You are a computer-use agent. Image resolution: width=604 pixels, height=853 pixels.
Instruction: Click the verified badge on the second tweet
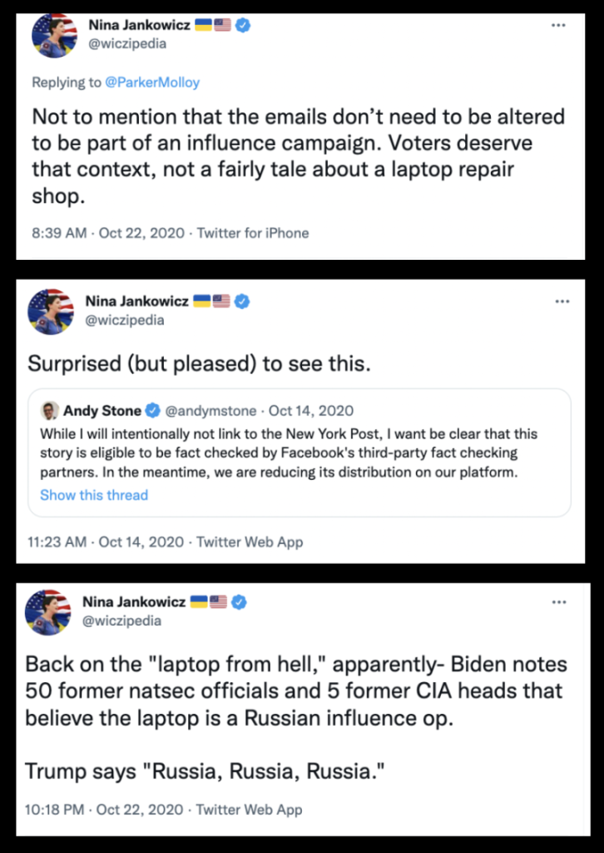click(241, 301)
